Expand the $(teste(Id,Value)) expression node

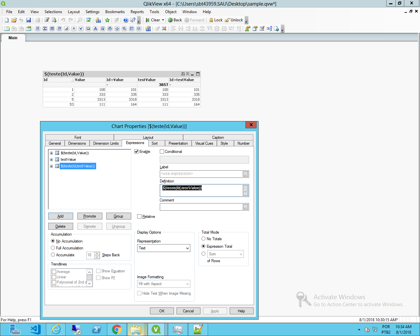51,153
